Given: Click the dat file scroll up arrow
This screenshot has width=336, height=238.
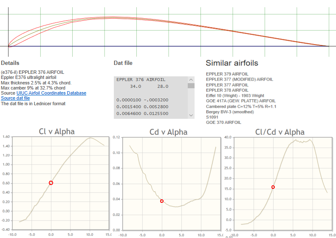Looking at the screenshot, I should (191, 79).
